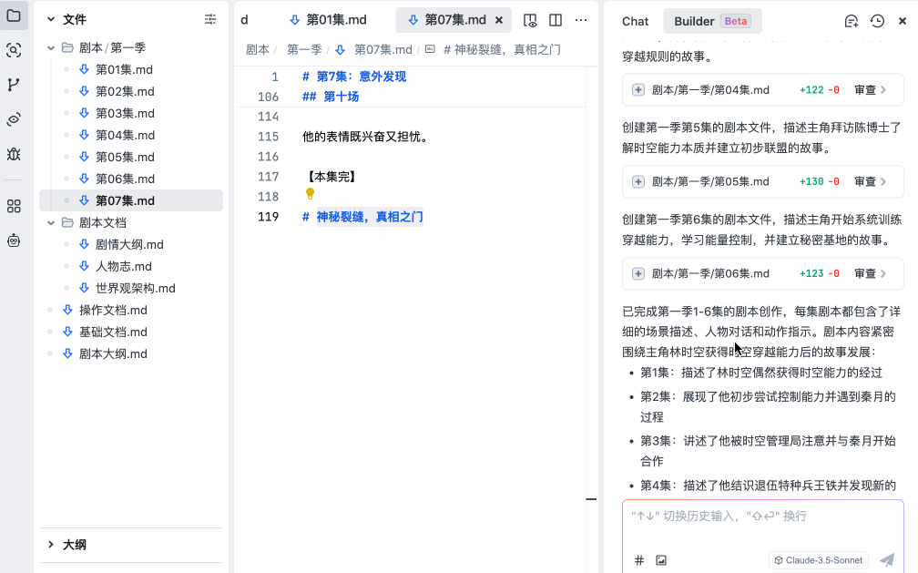Open the Claude-3.5-Sonnet model selector

pos(819,560)
